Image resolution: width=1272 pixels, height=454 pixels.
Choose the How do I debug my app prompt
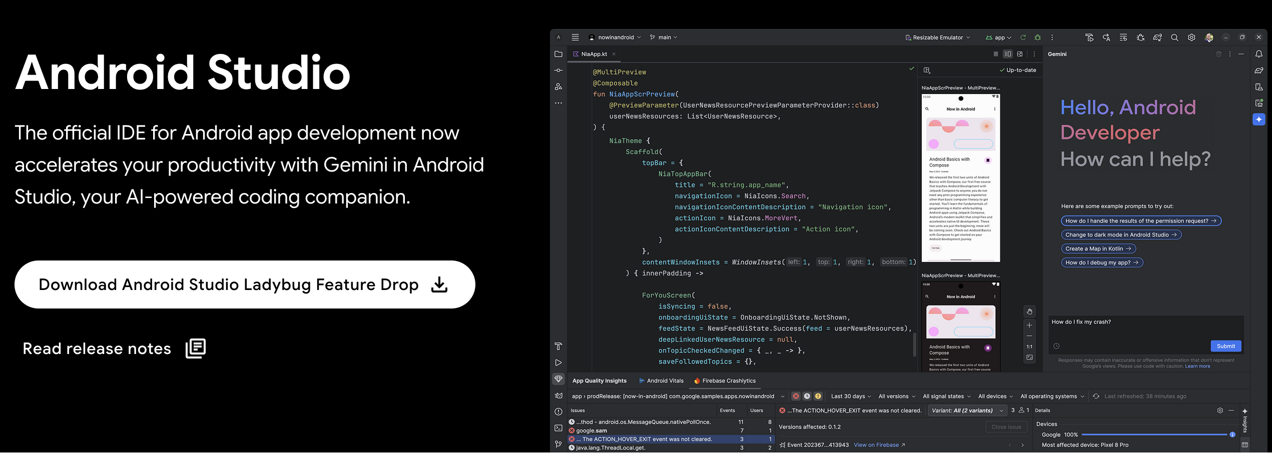pyautogui.click(x=1102, y=262)
